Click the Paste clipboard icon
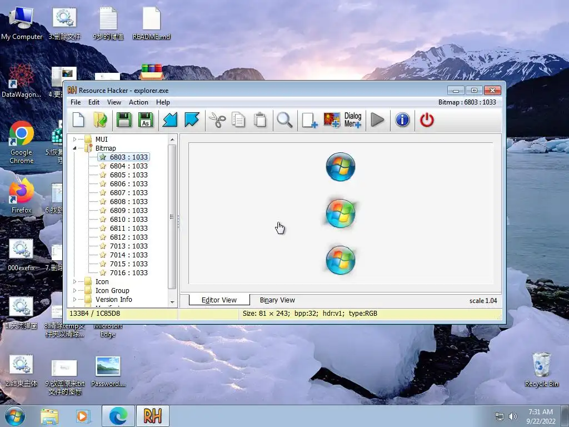569x427 pixels. tap(260, 120)
